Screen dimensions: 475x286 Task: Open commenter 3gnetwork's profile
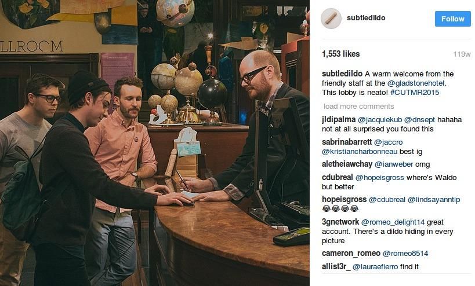pyautogui.click(x=340, y=222)
